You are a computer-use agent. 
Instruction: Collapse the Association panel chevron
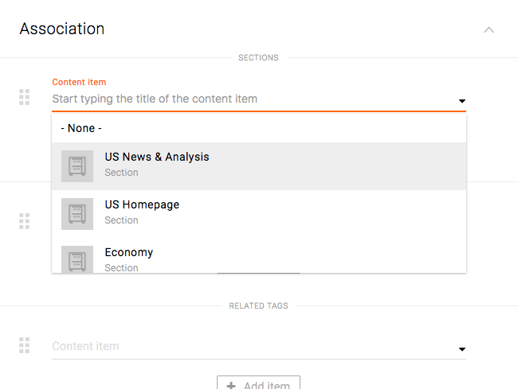[489, 30]
